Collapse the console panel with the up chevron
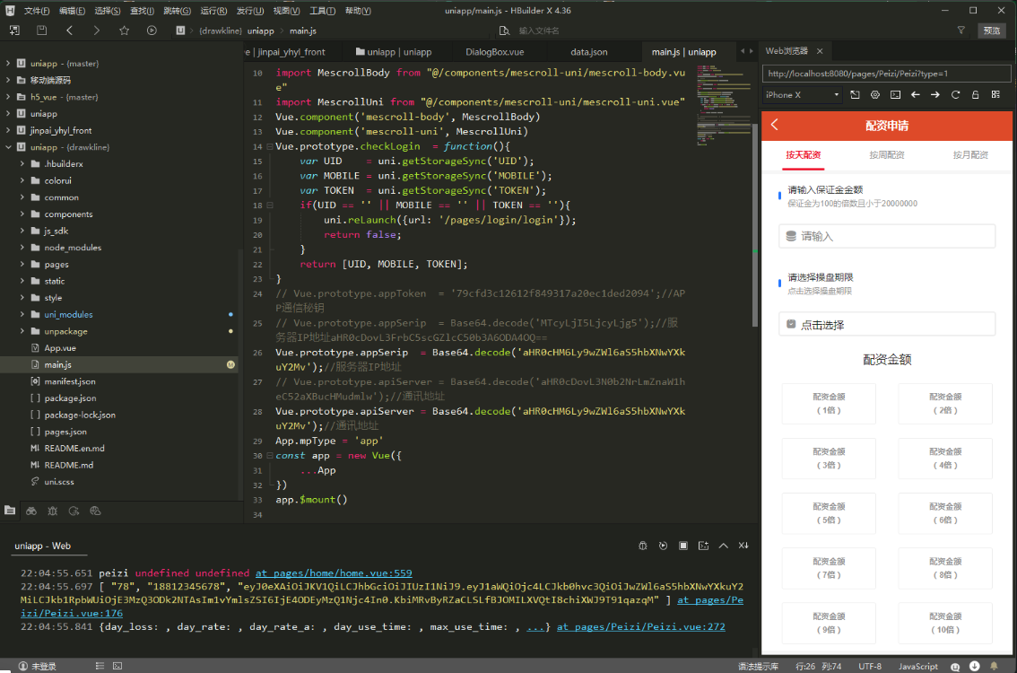The image size is (1017, 673). 723,546
